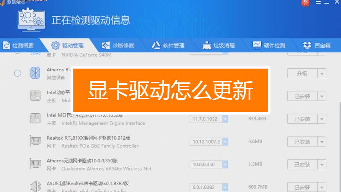Click the 609.7MB size value

coord(258,187)
